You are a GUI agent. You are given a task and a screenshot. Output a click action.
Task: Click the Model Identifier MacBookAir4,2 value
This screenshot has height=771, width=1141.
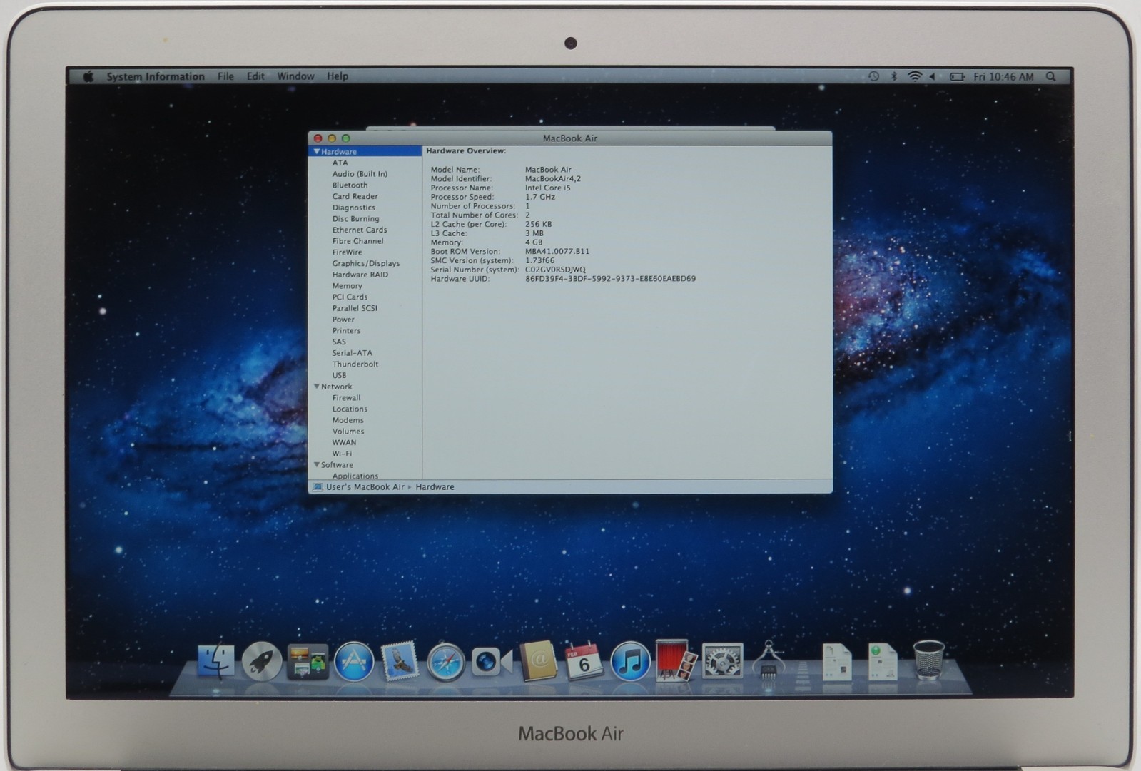(x=552, y=179)
